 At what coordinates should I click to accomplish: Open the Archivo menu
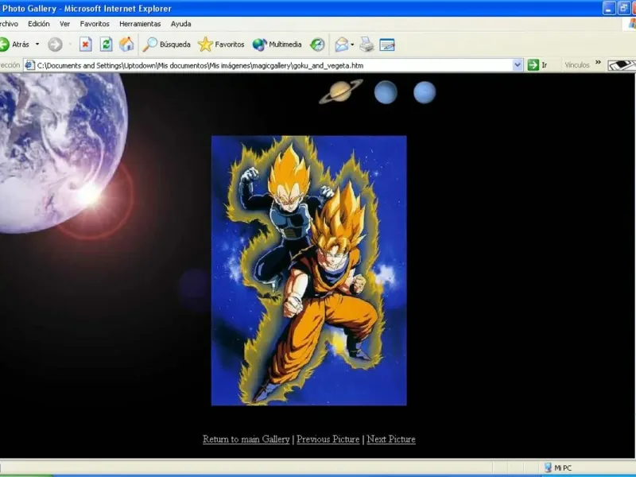coord(9,24)
